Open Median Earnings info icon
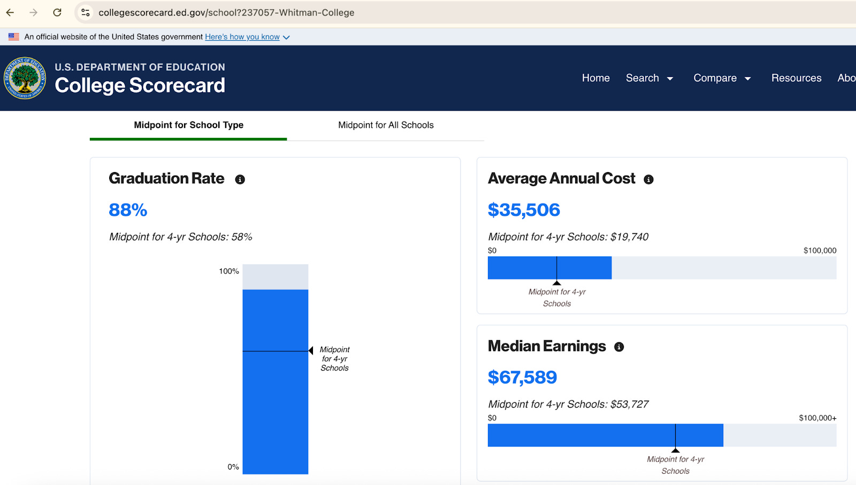 point(619,347)
